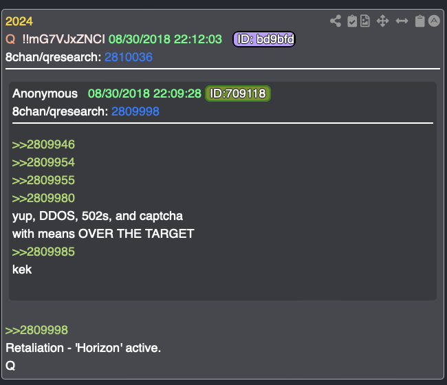The height and width of the screenshot is (385, 447).
Task: Click the orange Q author name
Action: click(10, 39)
